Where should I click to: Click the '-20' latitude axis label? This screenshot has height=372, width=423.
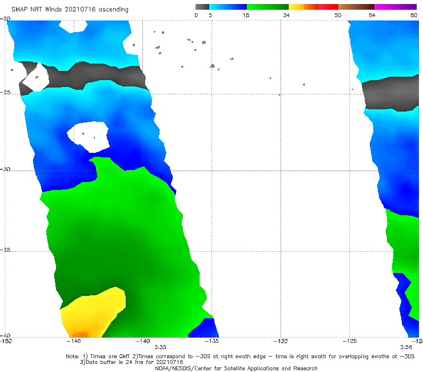(5, 18)
